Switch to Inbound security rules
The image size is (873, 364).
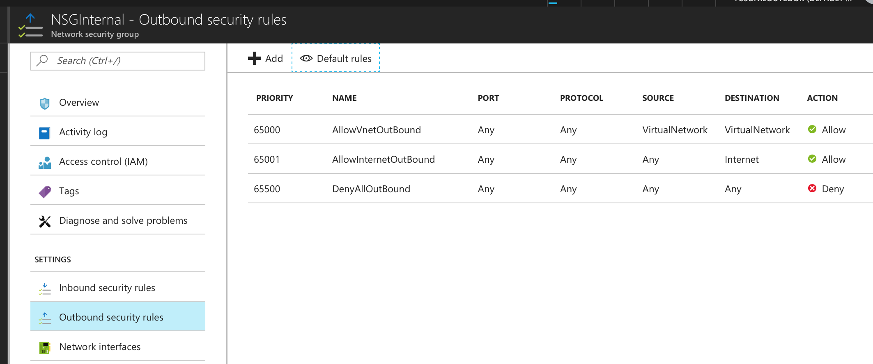[x=118, y=288]
